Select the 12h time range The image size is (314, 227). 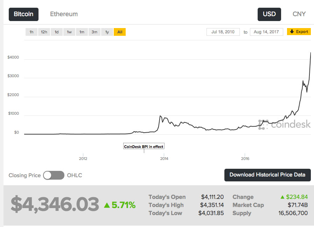pos(44,32)
